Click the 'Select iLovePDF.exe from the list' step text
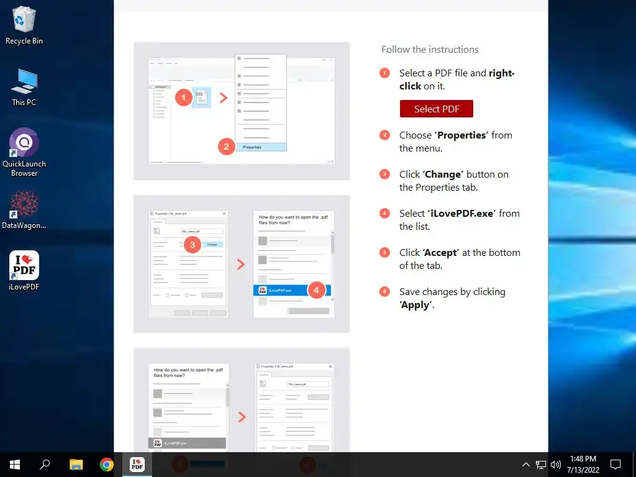The image size is (636, 477). click(x=459, y=220)
